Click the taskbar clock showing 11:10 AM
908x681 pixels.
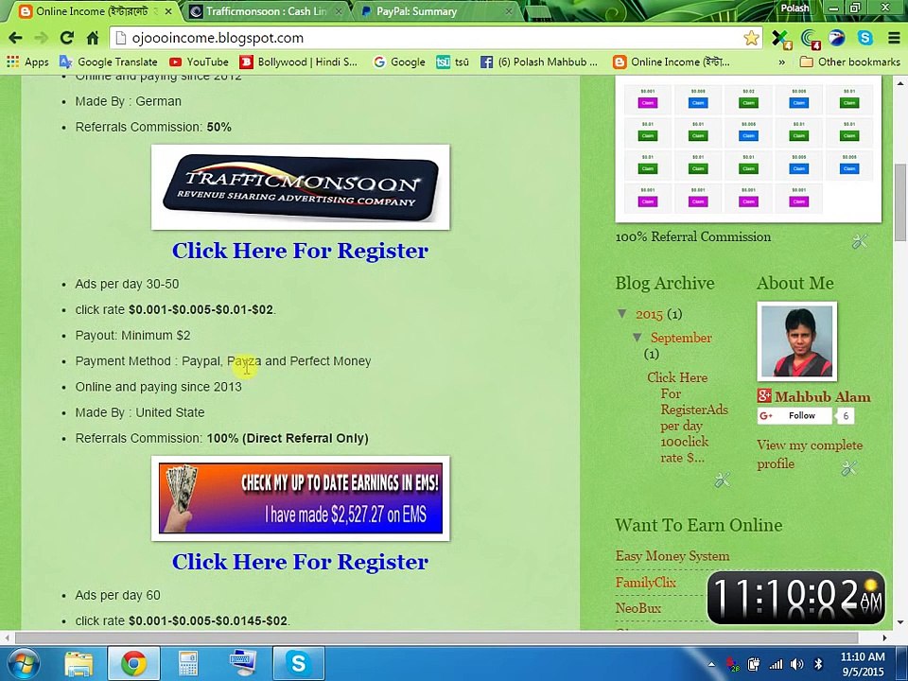863,664
